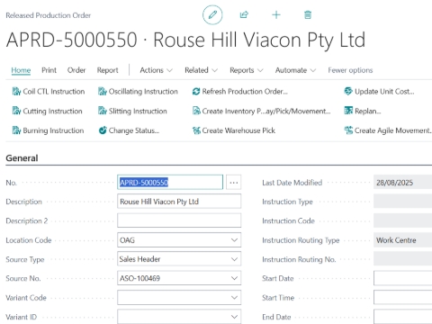432x324 pixels.
Task: Click Update Unit Cost... action label
Action: click(384, 91)
